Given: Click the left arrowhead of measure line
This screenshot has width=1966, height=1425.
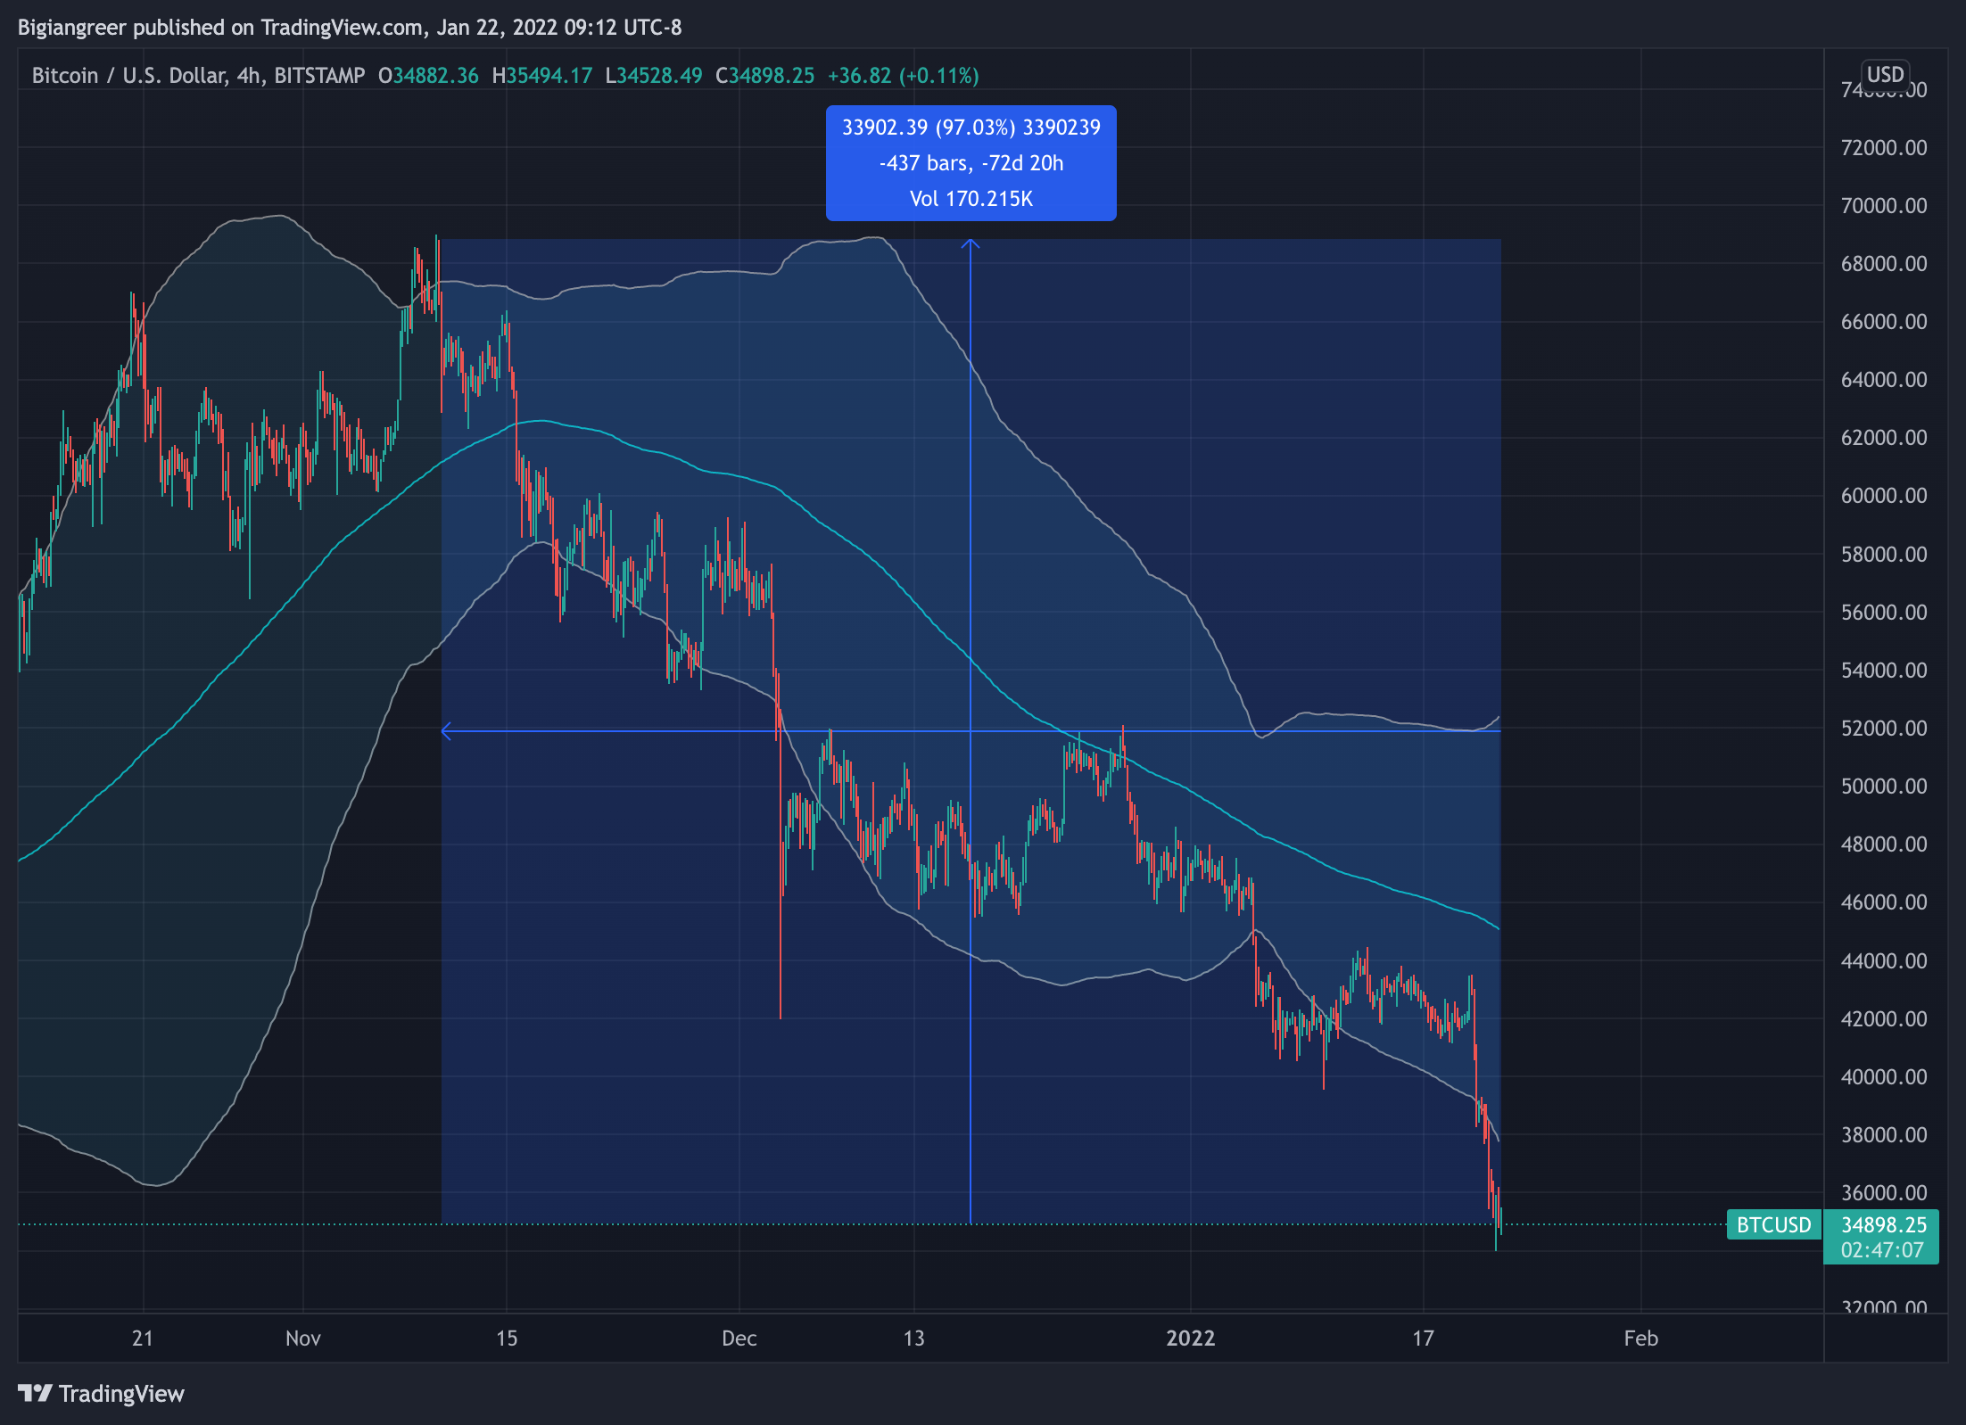Looking at the screenshot, I should (446, 731).
